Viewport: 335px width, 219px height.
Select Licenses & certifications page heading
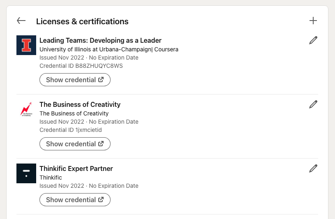[82, 21]
